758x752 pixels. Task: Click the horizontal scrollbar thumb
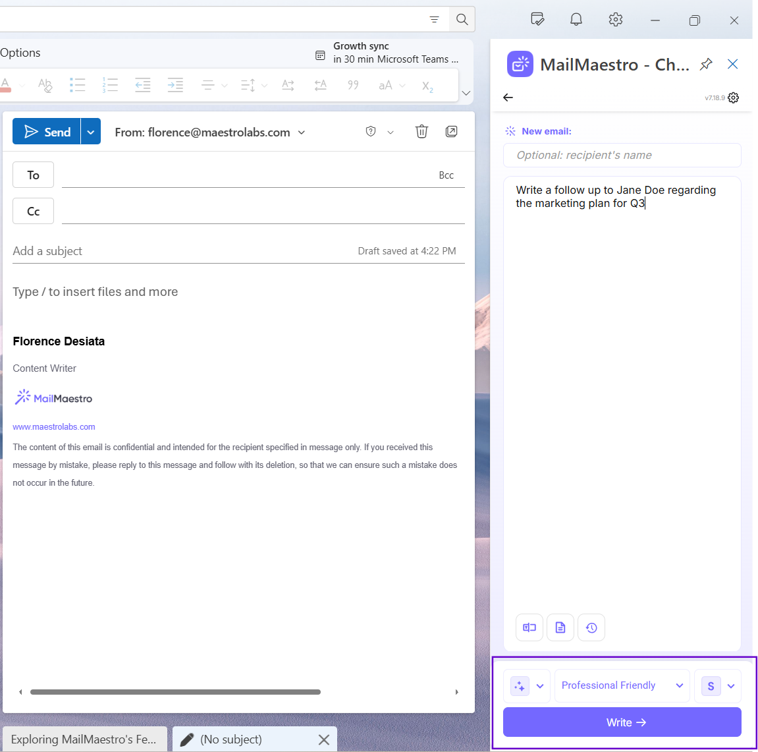(x=175, y=692)
